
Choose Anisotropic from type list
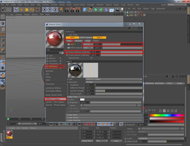(50, 84)
